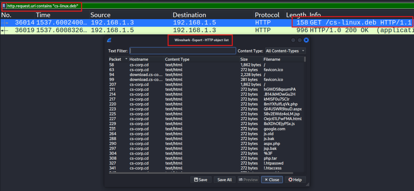
Task: Open Help for HTTP object list
Action: coord(295,180)
